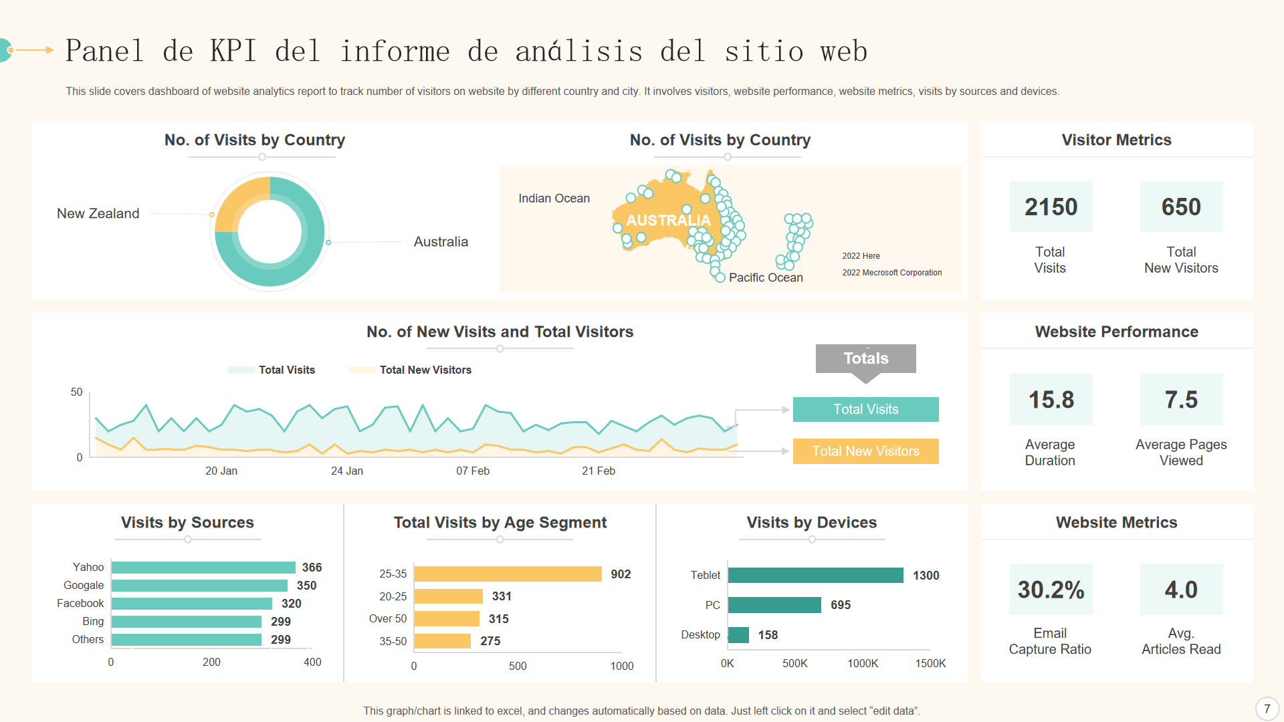Click the Visitor Metrics heading
This screenshot has width=1284, height=722.
[x=1117, y=140]
